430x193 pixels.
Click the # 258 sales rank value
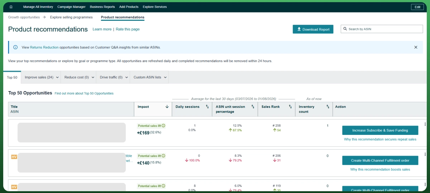276,126
